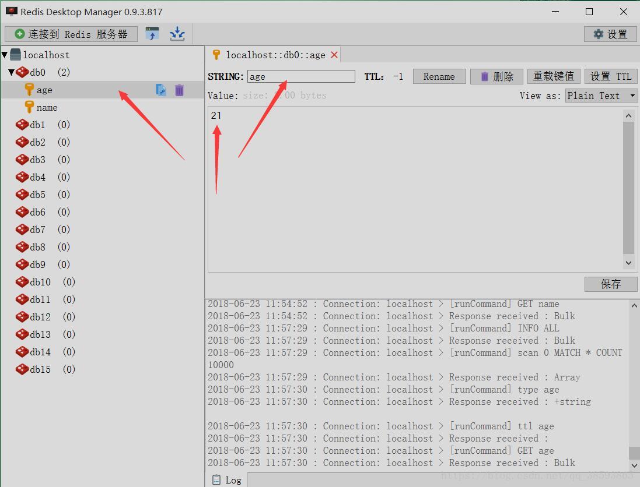The image size is (640, 487).
Task: Click the db11 database icon
Action: pos(22,299)
